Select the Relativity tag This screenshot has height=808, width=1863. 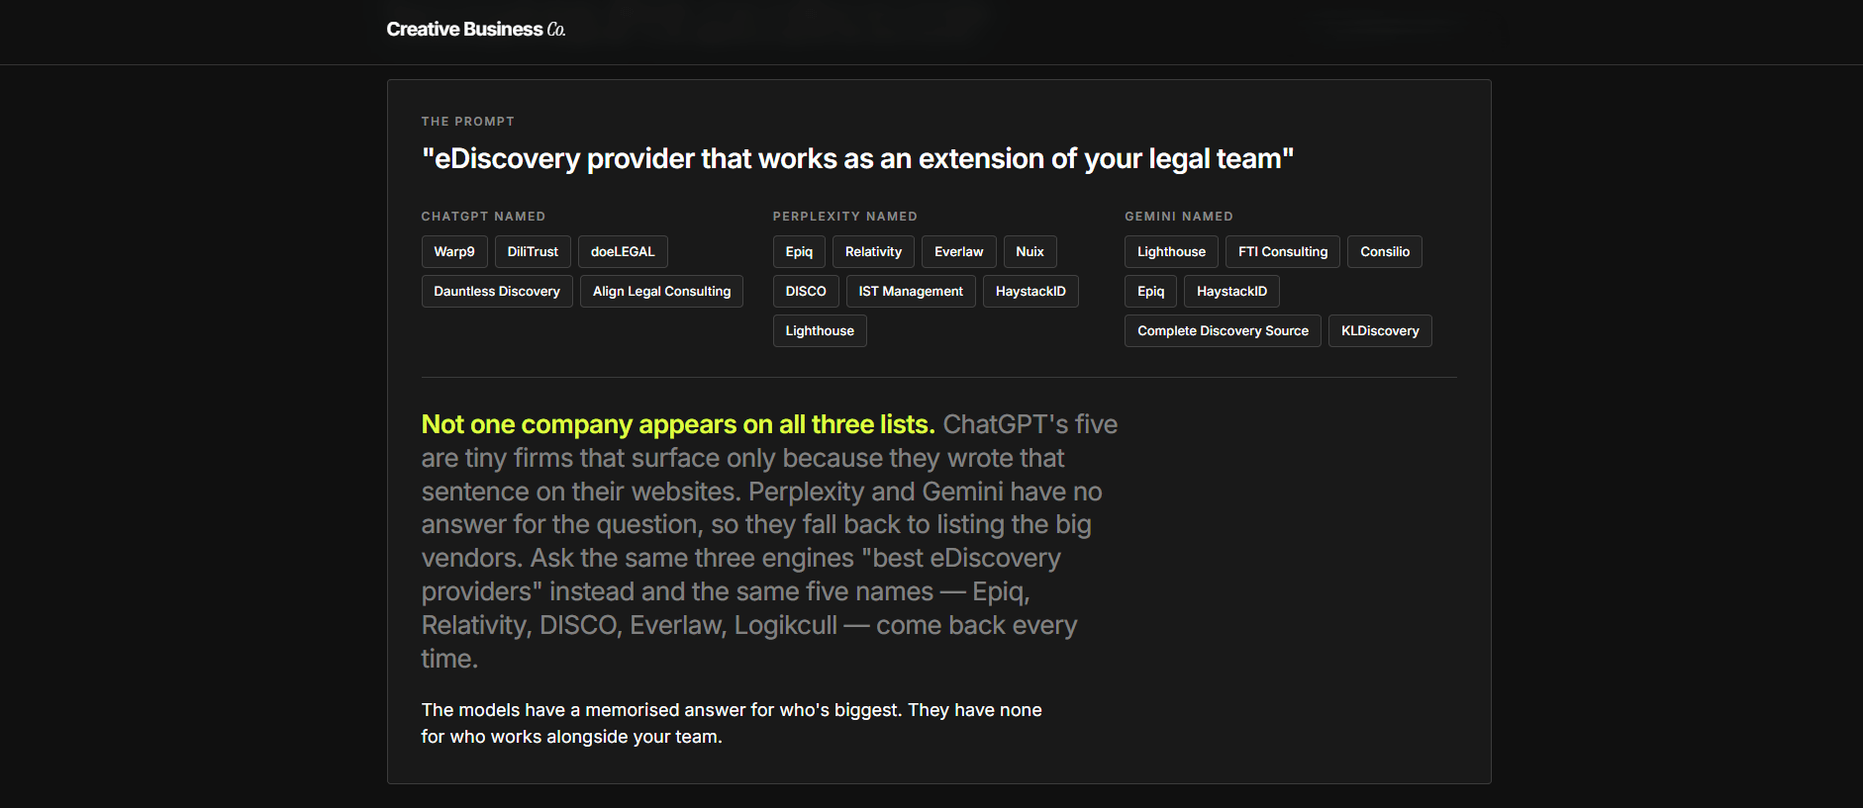873,252
